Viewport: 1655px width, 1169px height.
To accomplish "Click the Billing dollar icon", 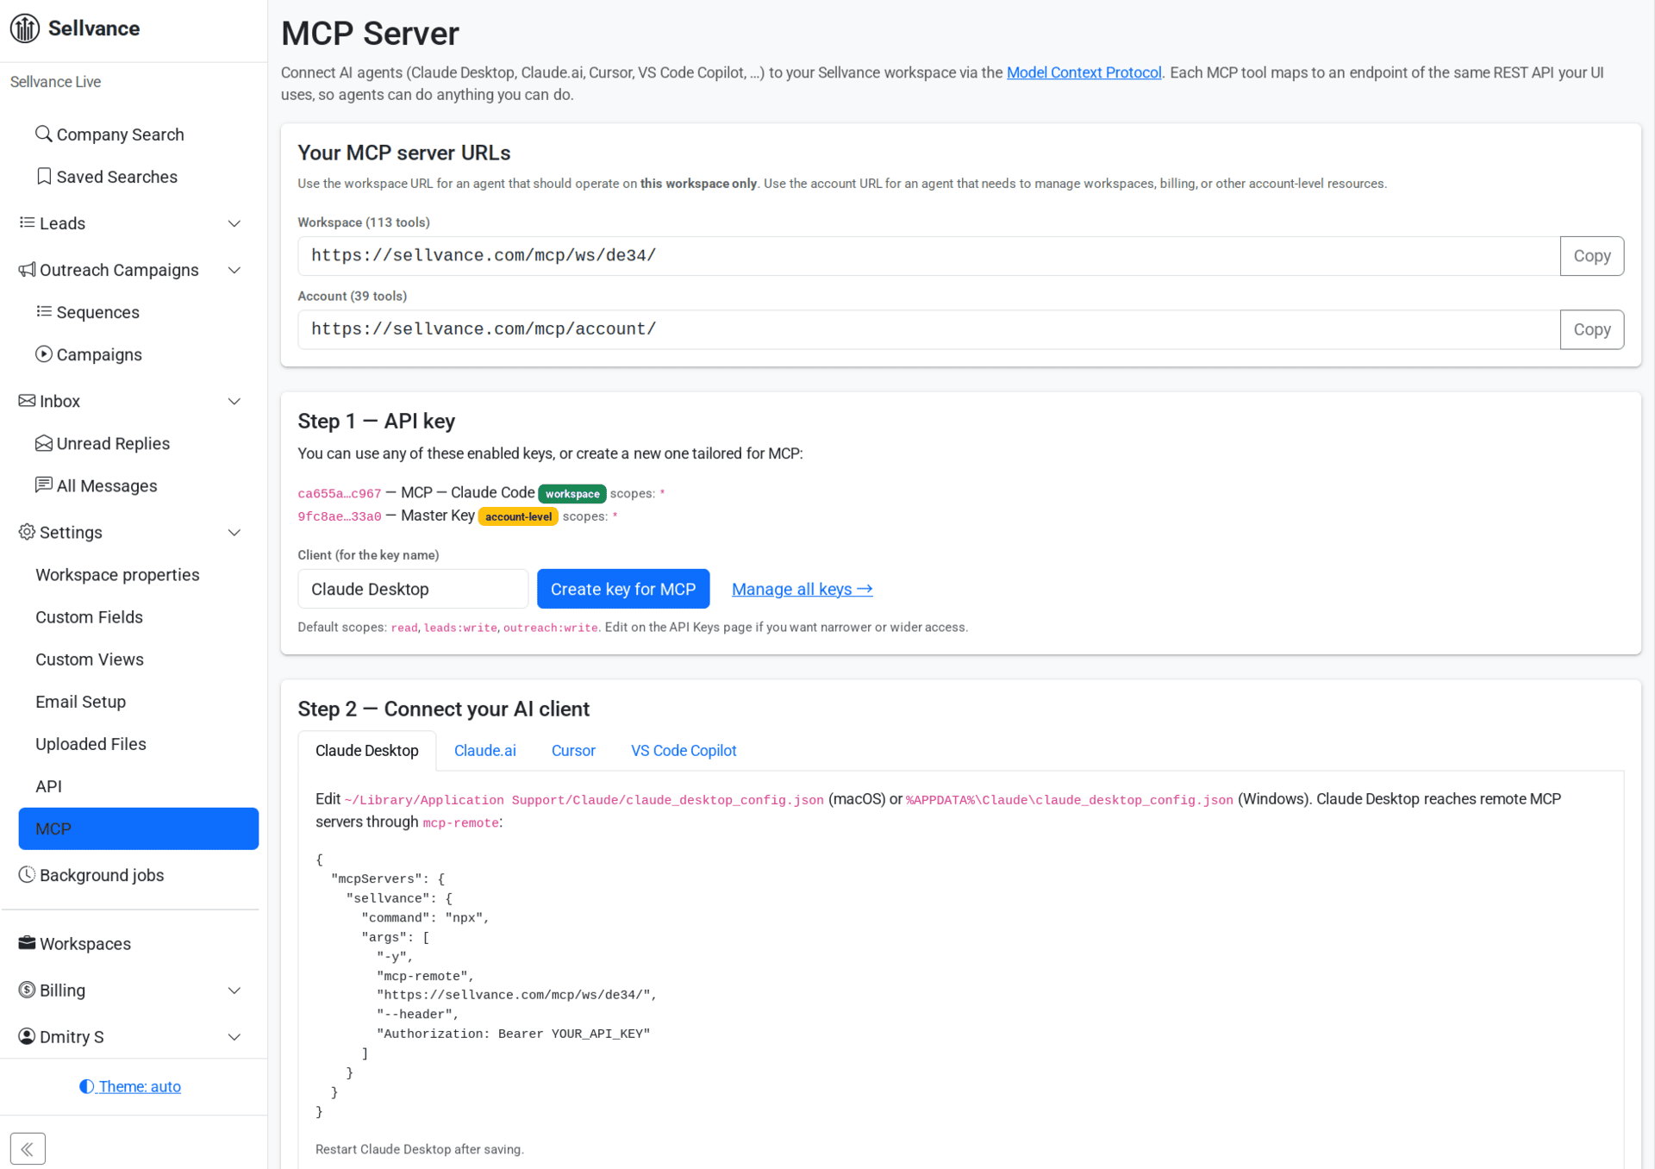I will (x=26, y=990).
